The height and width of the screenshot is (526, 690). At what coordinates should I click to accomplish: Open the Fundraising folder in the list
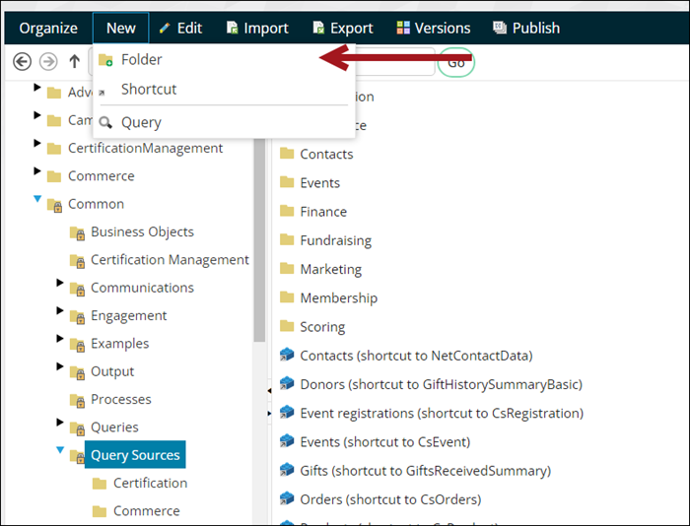click(x=336, y=240)
